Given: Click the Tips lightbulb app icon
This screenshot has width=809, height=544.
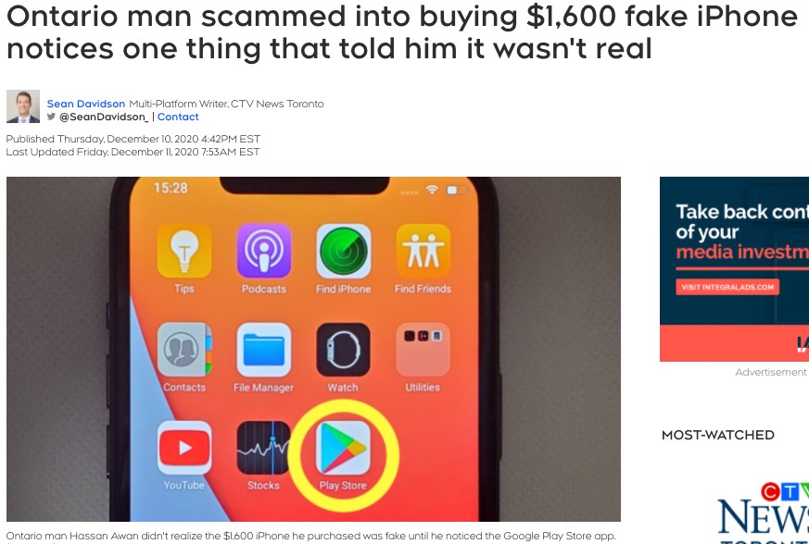Looking at the screenshot, I should click(184, 251).
